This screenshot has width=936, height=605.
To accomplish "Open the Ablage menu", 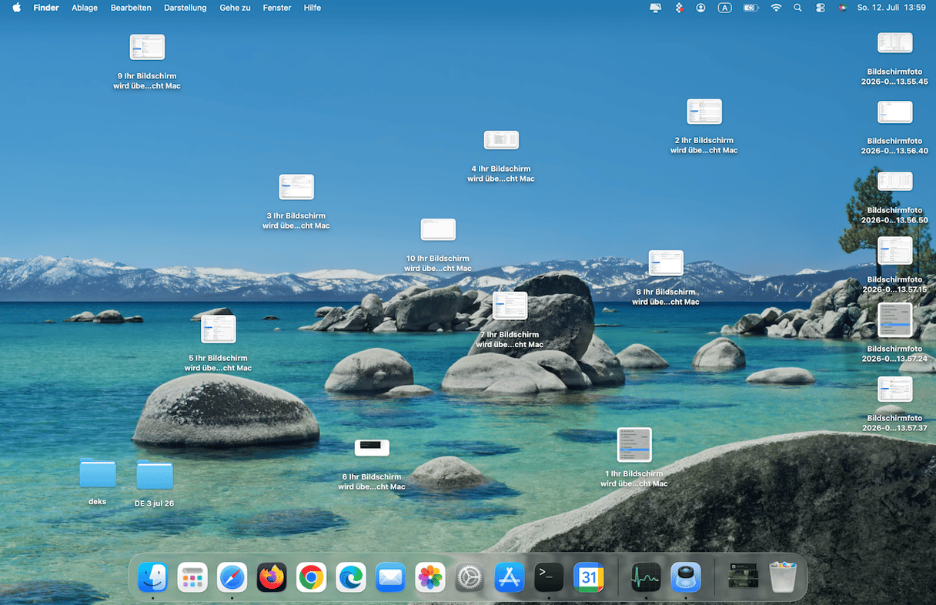I will coord(85,8).
